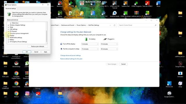Click Save changes in Edit Plan Settings

click(x=112, y=64)
